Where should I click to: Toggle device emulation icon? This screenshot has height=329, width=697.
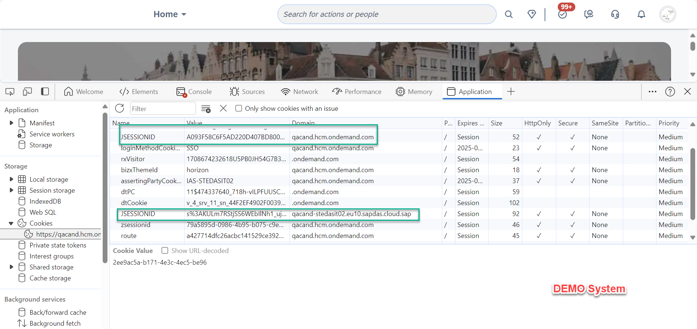27,91
